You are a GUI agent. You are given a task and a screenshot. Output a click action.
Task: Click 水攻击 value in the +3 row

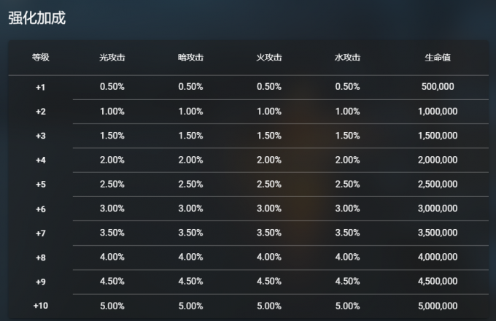(x=347, y=136)
